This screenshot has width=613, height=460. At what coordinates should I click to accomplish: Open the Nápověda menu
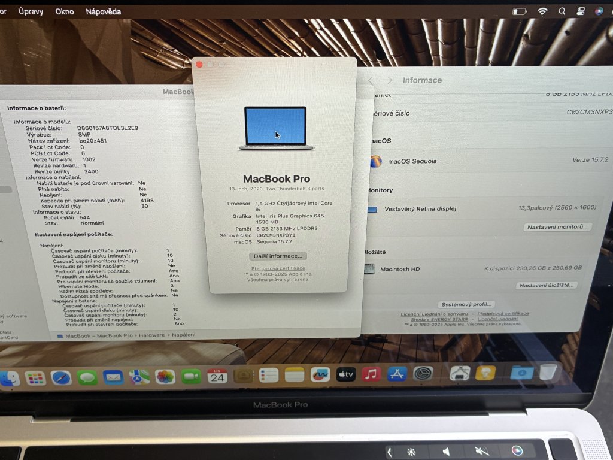click(x=103, y=12)
